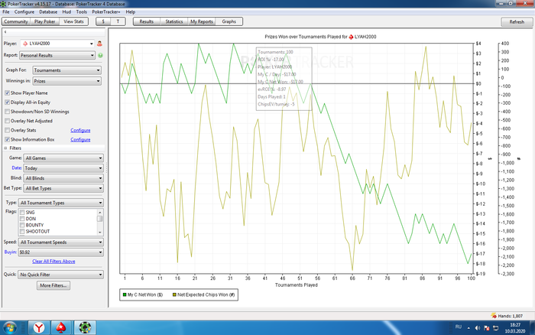Click Configure link beside Show Information Box
The width and height of the screenshot is (535, 335).
point(80,139)
